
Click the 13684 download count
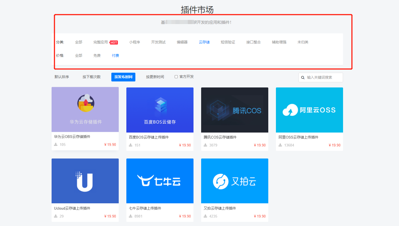click(289, 145)
